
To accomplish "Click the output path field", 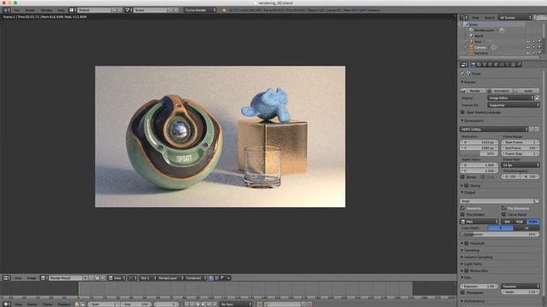I will click(497, 201).
